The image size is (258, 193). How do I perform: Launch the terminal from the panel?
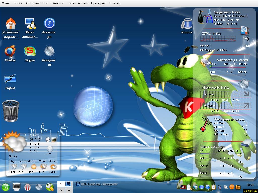pos(16,187)
